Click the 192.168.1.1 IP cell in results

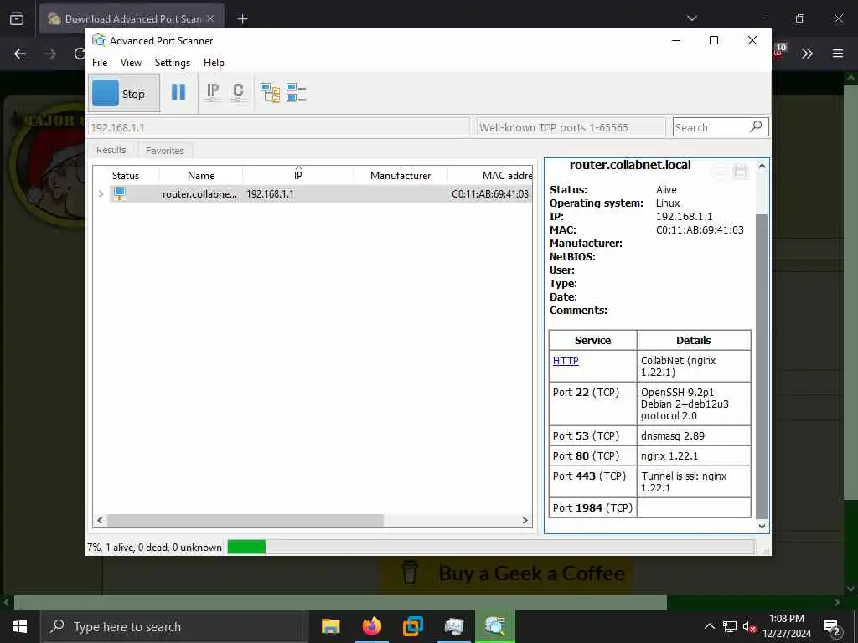[271, 194]
